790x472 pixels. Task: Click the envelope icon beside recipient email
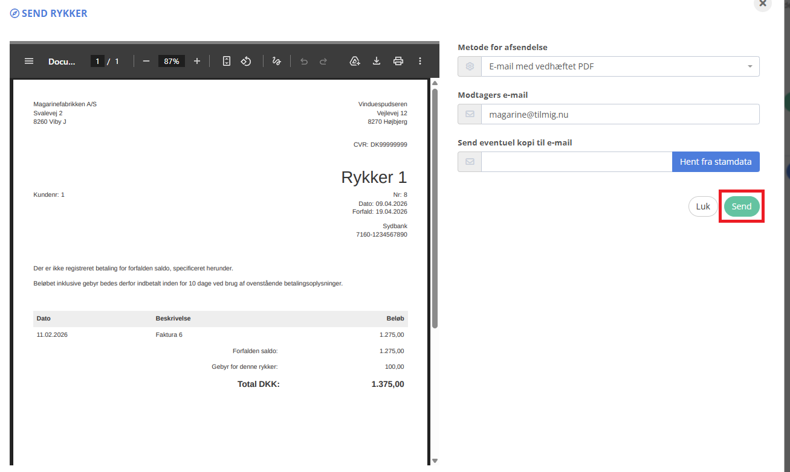pyautogui.click(x=469, y=113)
